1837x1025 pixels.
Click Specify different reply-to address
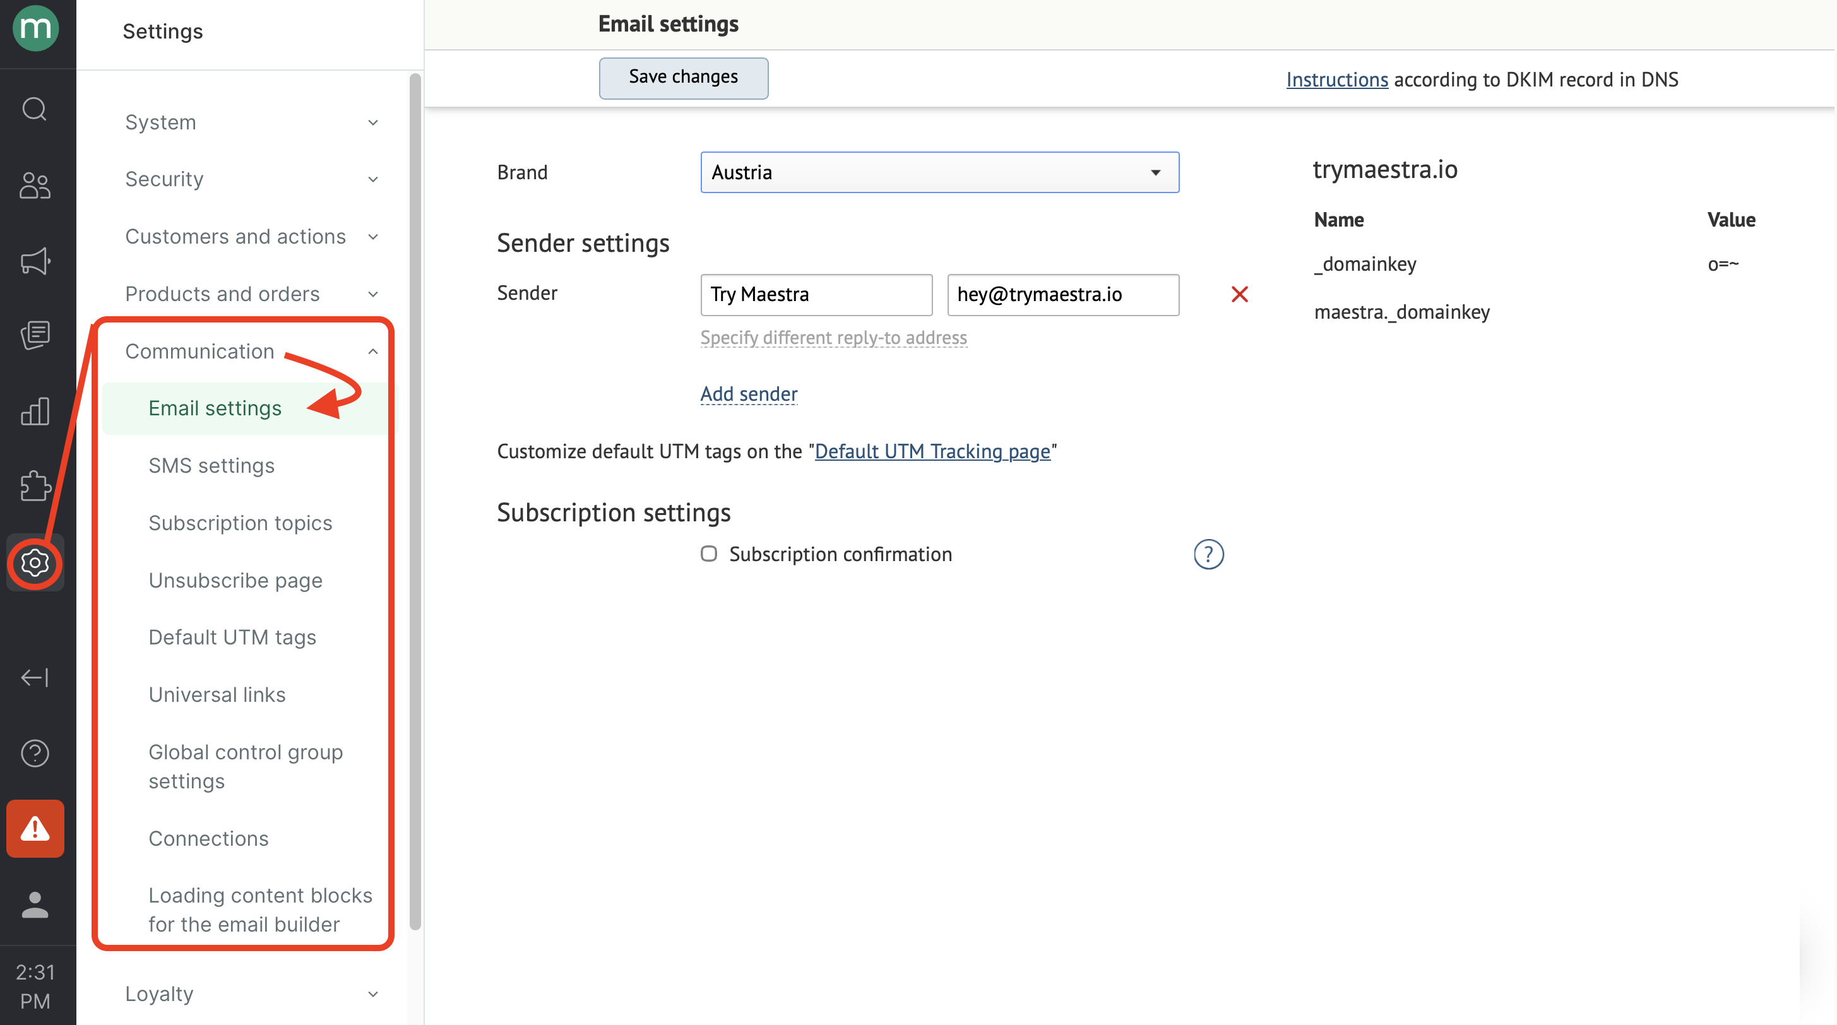(833, 338)
